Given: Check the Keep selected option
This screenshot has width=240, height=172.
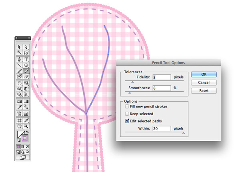Looking at the screenshot, I should click(x=127, y=114).
